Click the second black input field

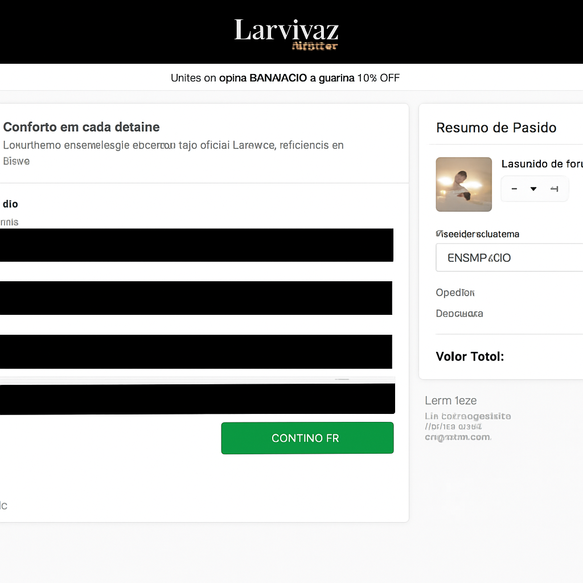pos(196,298)
